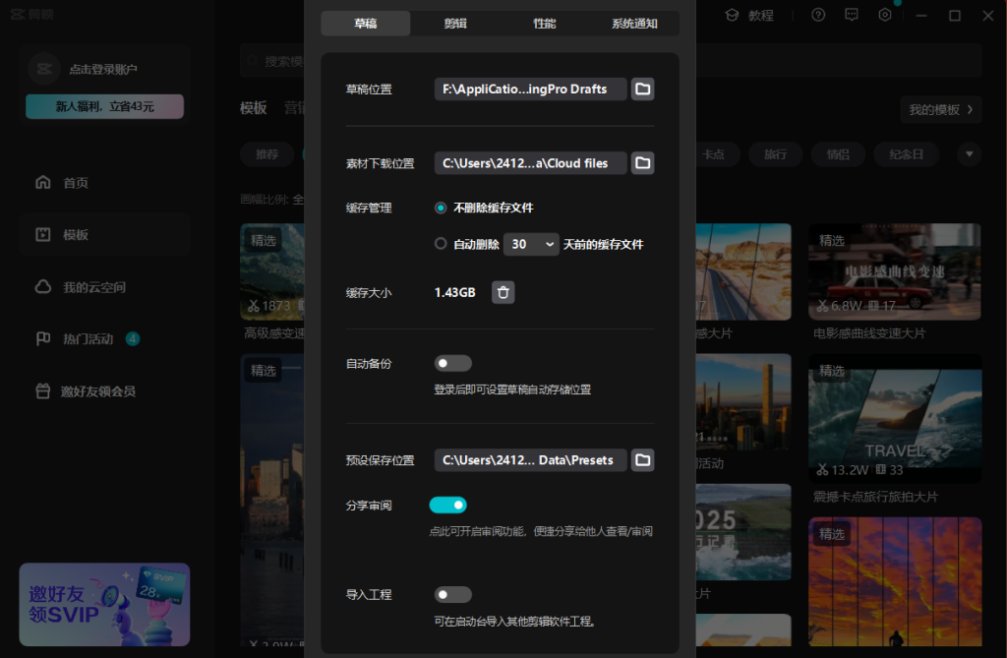
Task: Open folder browser for 草稿位置 draft path
Action: 643,89
